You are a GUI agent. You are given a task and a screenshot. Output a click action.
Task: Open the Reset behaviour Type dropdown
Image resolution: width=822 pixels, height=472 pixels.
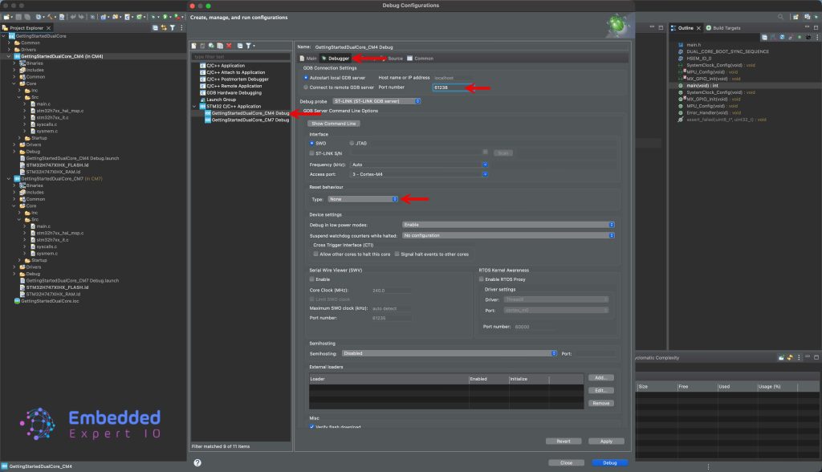click(363, 199)
